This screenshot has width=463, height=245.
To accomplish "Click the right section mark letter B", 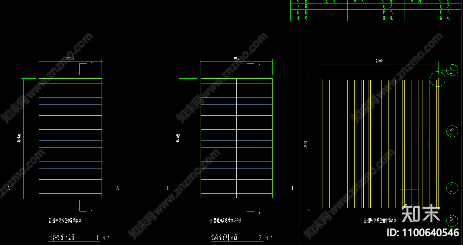I will pos(291,188).
